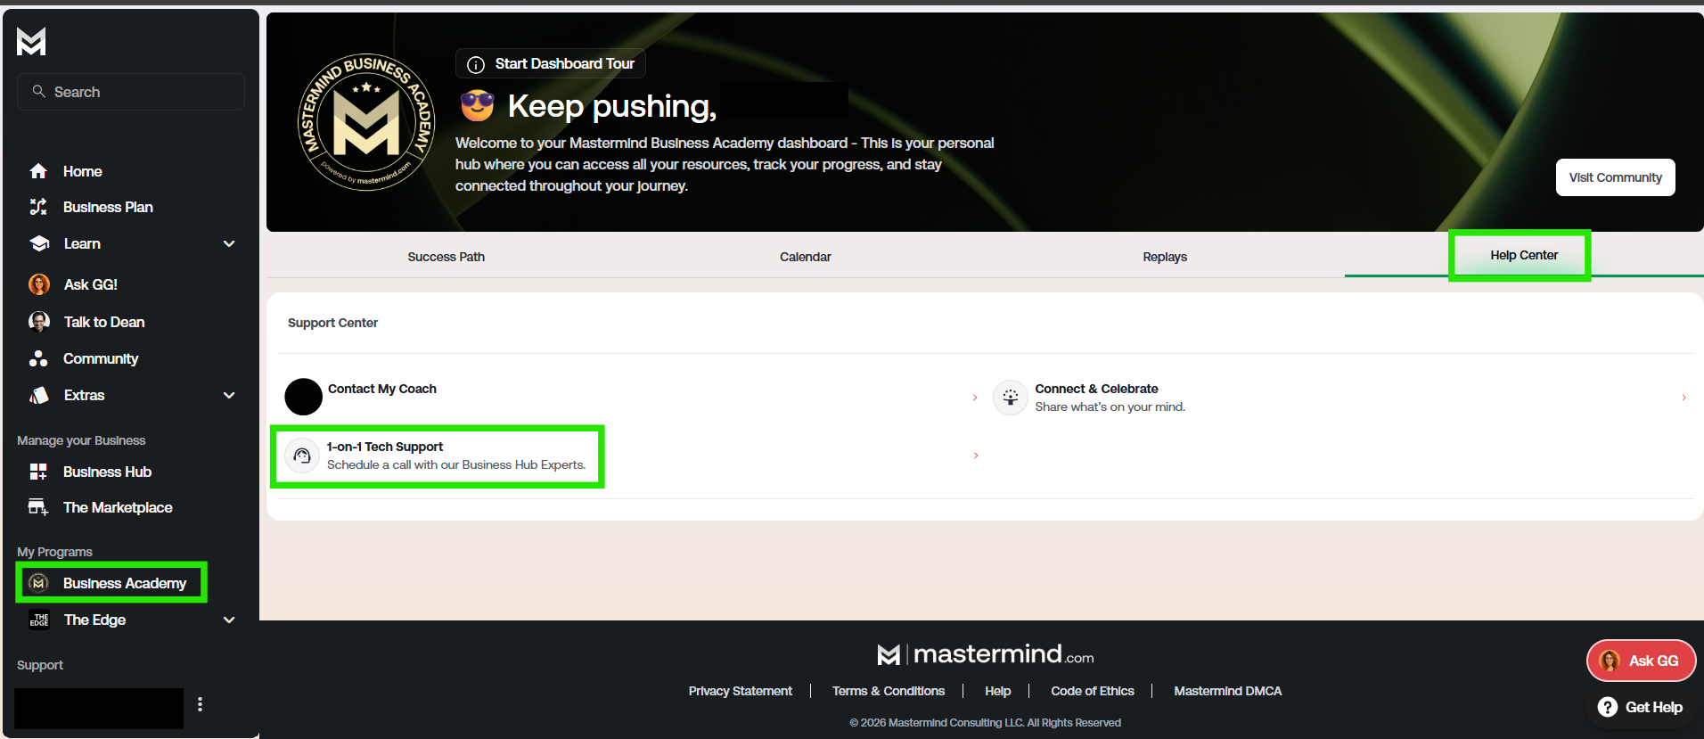1704x739 pixels.
Task: Click the Business Academy circular emblem
Action: tap(365, 122)
